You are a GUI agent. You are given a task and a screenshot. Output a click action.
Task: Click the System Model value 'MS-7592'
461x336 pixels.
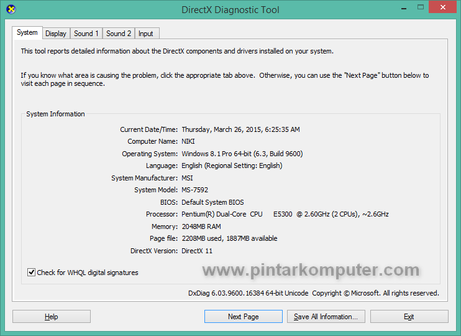[x=195, y=190]
